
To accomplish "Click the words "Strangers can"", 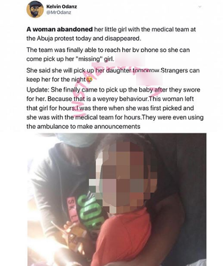I will (180, 71).
